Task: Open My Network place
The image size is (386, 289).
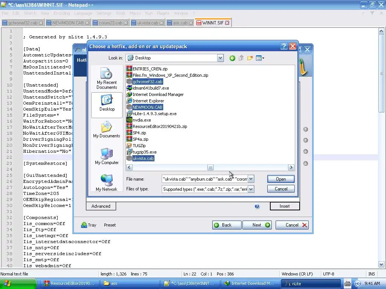Action: [x=107, y=183]
